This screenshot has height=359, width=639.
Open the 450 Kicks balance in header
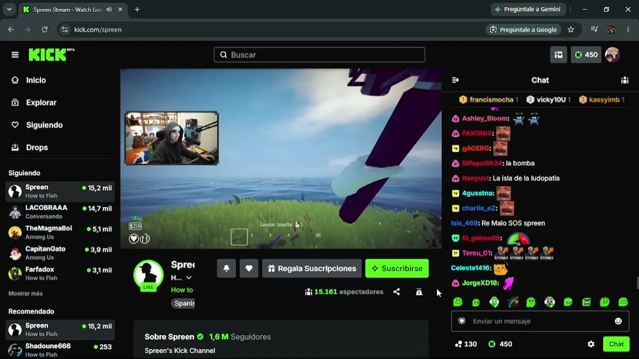click(586, 55)
